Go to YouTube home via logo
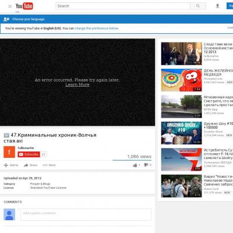This screenshot has height=233, width=233. (x=24, y=6)
